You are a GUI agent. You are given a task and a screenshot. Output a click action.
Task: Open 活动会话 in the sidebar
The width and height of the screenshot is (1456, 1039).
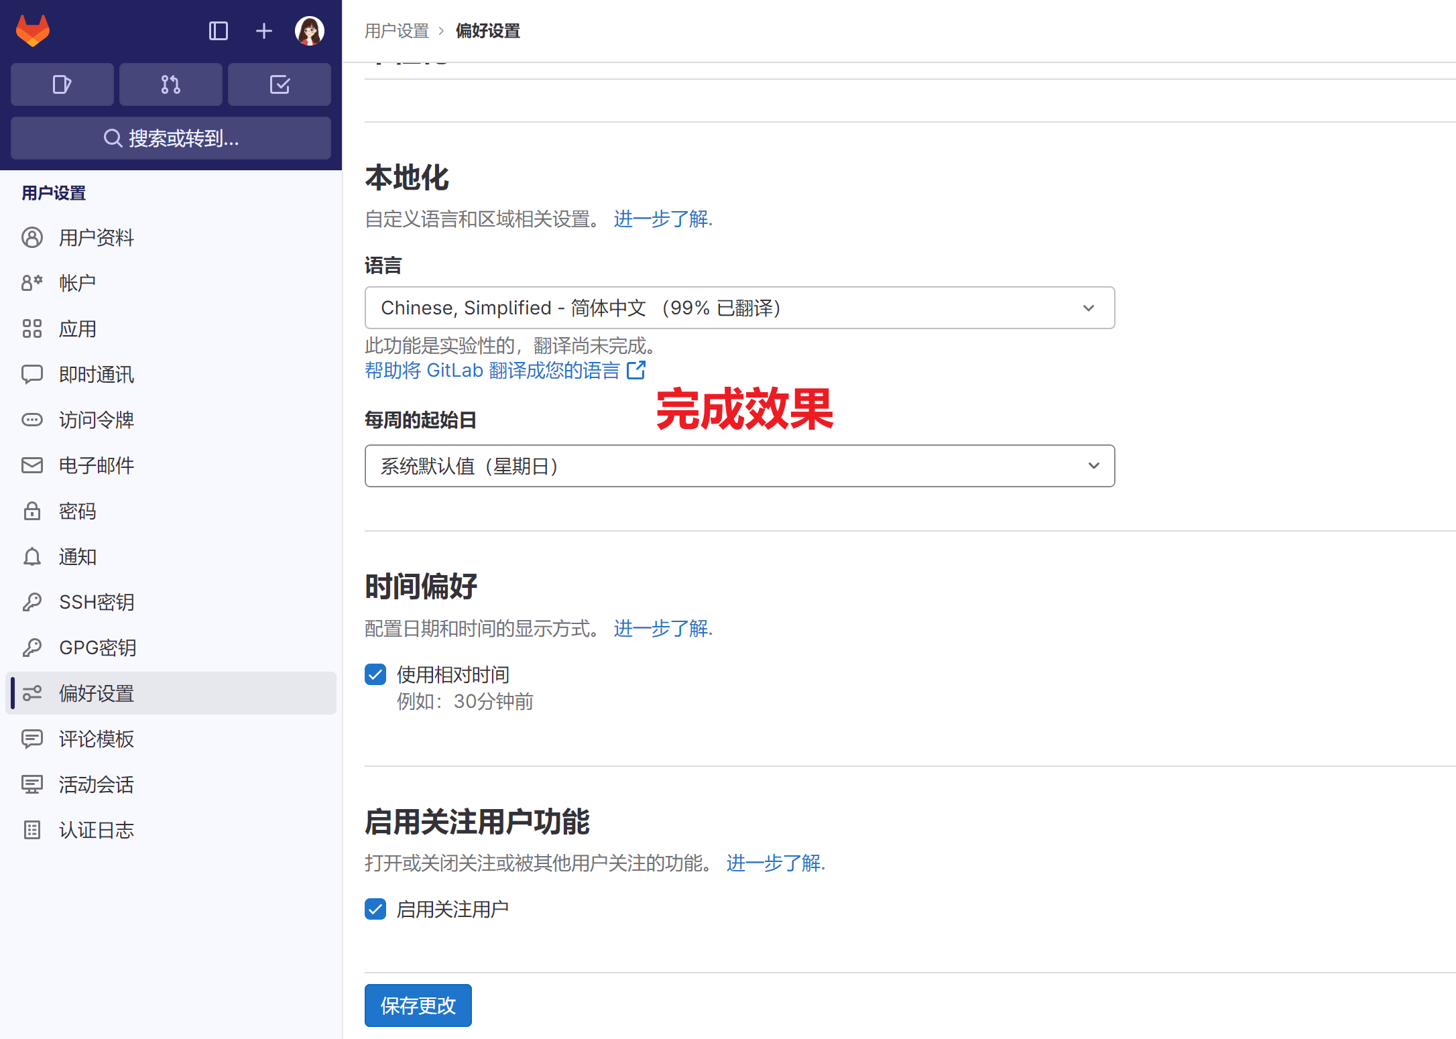tap(171, 784)
